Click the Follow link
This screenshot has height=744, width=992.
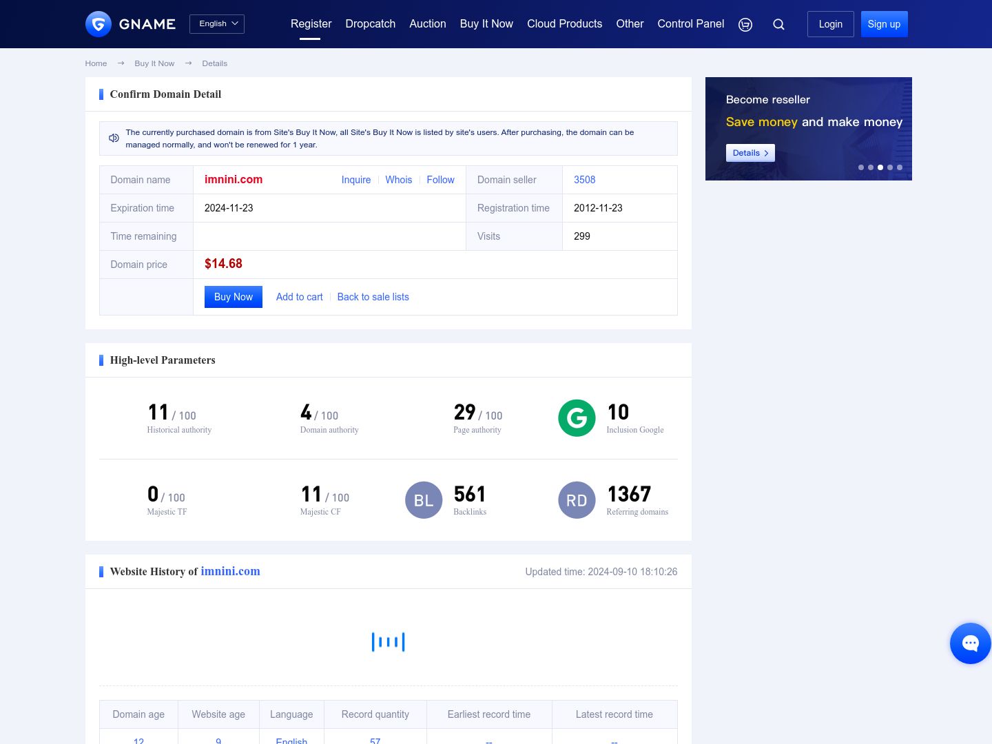pos(440,180)
